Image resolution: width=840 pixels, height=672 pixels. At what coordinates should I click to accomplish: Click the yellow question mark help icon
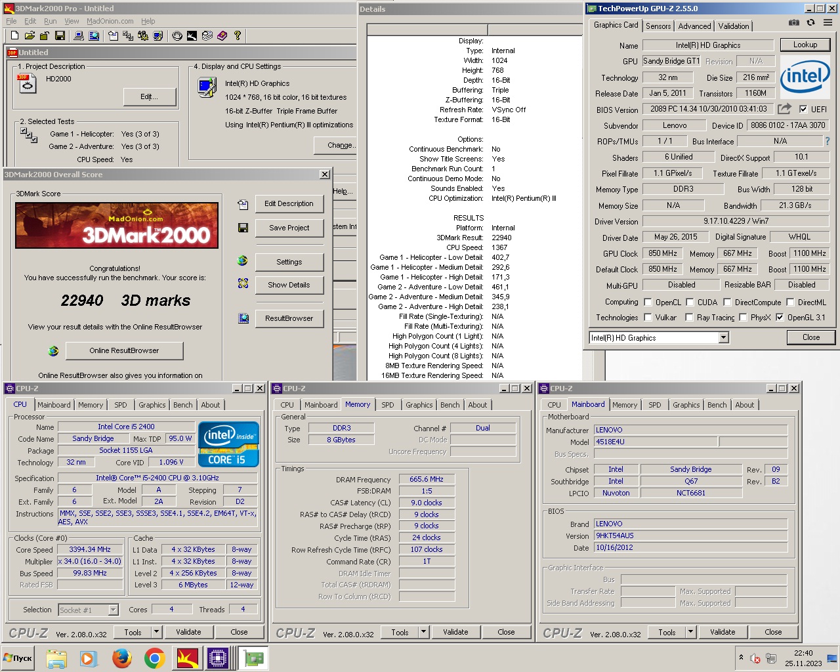point(238,35)
